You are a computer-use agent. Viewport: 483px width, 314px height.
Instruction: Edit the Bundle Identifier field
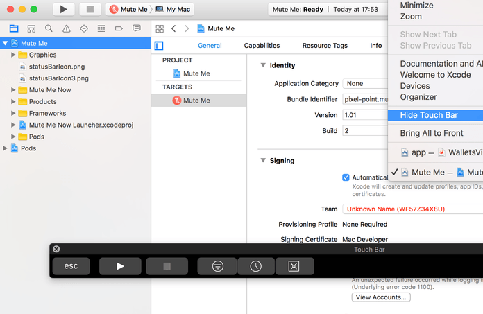(365, 99)
